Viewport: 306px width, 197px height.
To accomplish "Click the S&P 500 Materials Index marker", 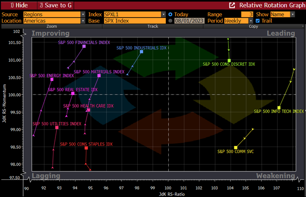I will tap(99, 75).
